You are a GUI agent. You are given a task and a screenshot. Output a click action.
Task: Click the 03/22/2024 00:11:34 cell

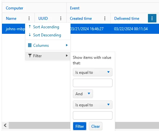(x=131, y=29)
